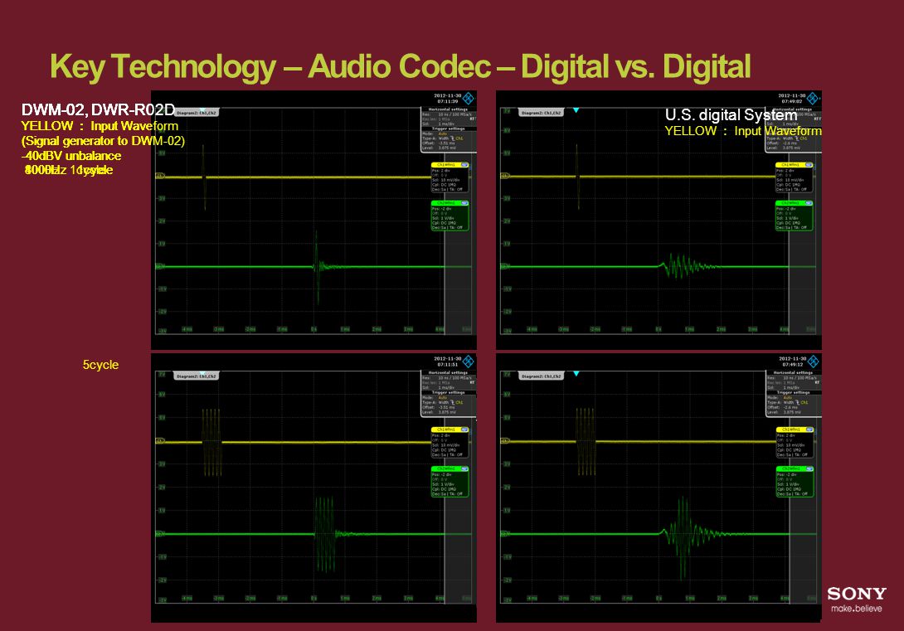The height and width of the screenshot is (631, 904).
Task: Click the green five-cycle output burst on the 07:11:51 scope
Action: coord(325,534)
